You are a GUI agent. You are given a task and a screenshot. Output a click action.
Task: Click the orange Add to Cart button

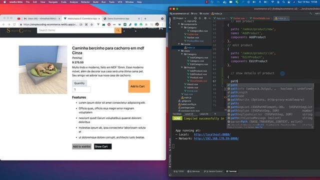pos(139,86)
